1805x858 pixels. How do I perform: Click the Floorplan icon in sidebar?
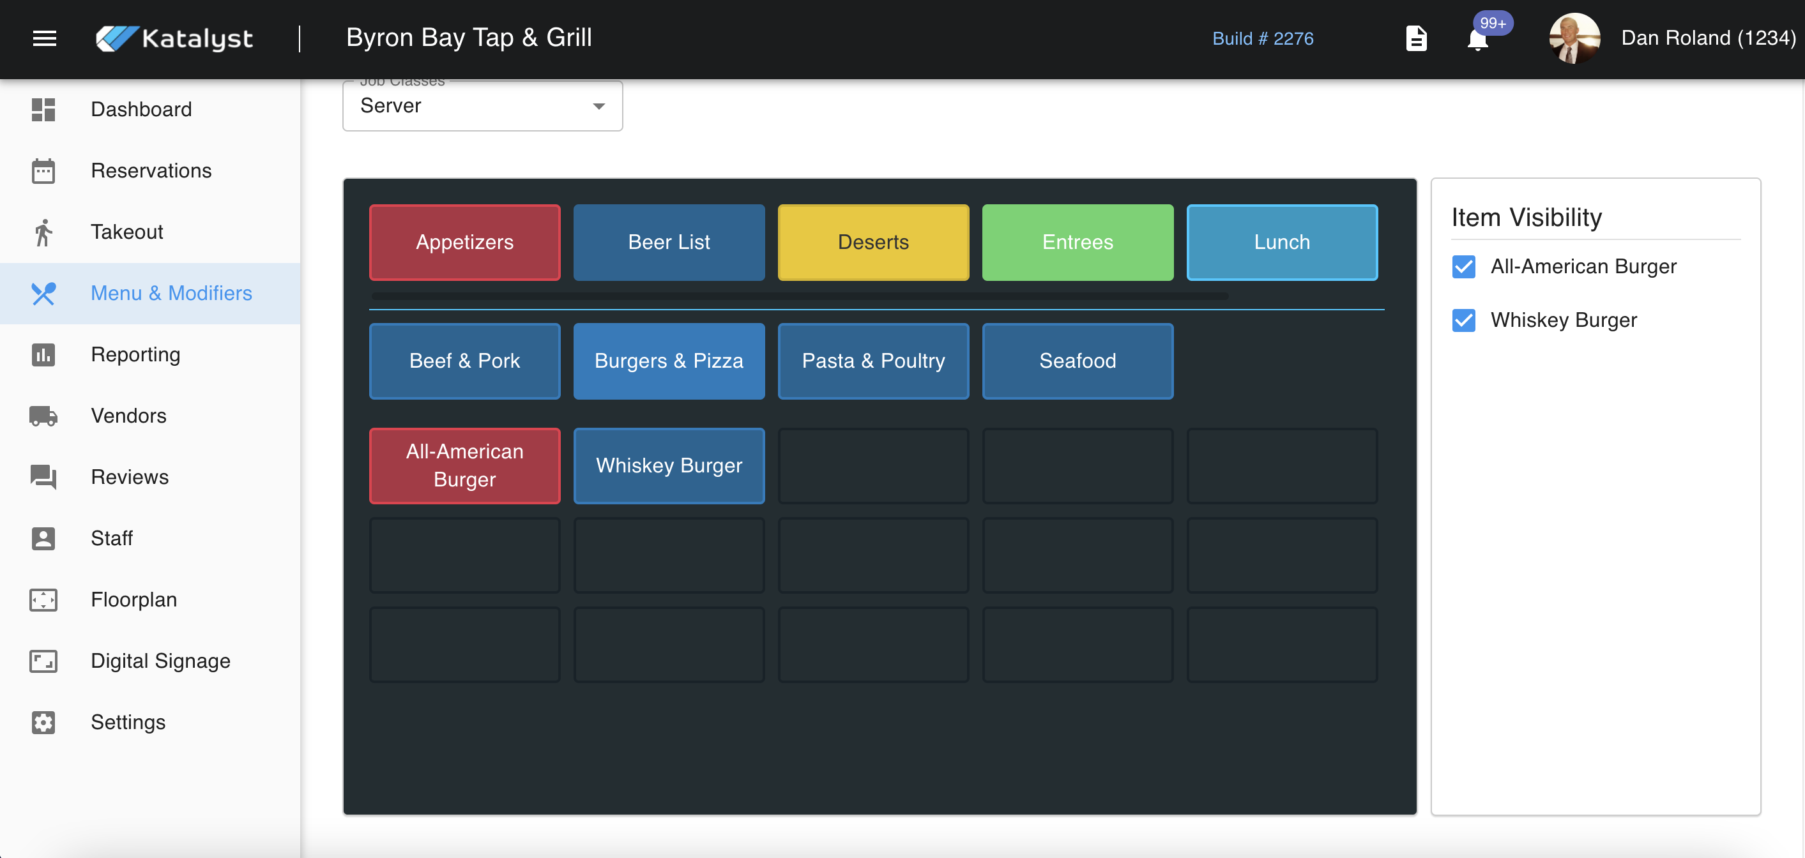coord(43,599)
